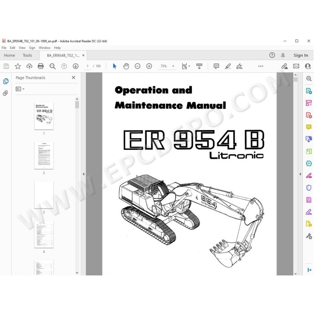Close the BA_ER954B document tab
Image resolution: width=314 pixels, height=314 pixels.
(83, 55)
